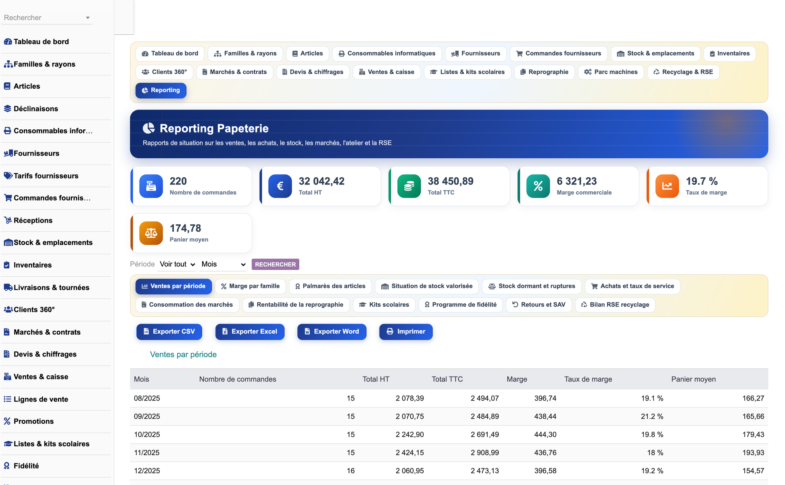The height and width of the screenshot is (485, 785).
Task: Open the Rechercher dropdown in sidebar
Action: (x=47, y=18)
